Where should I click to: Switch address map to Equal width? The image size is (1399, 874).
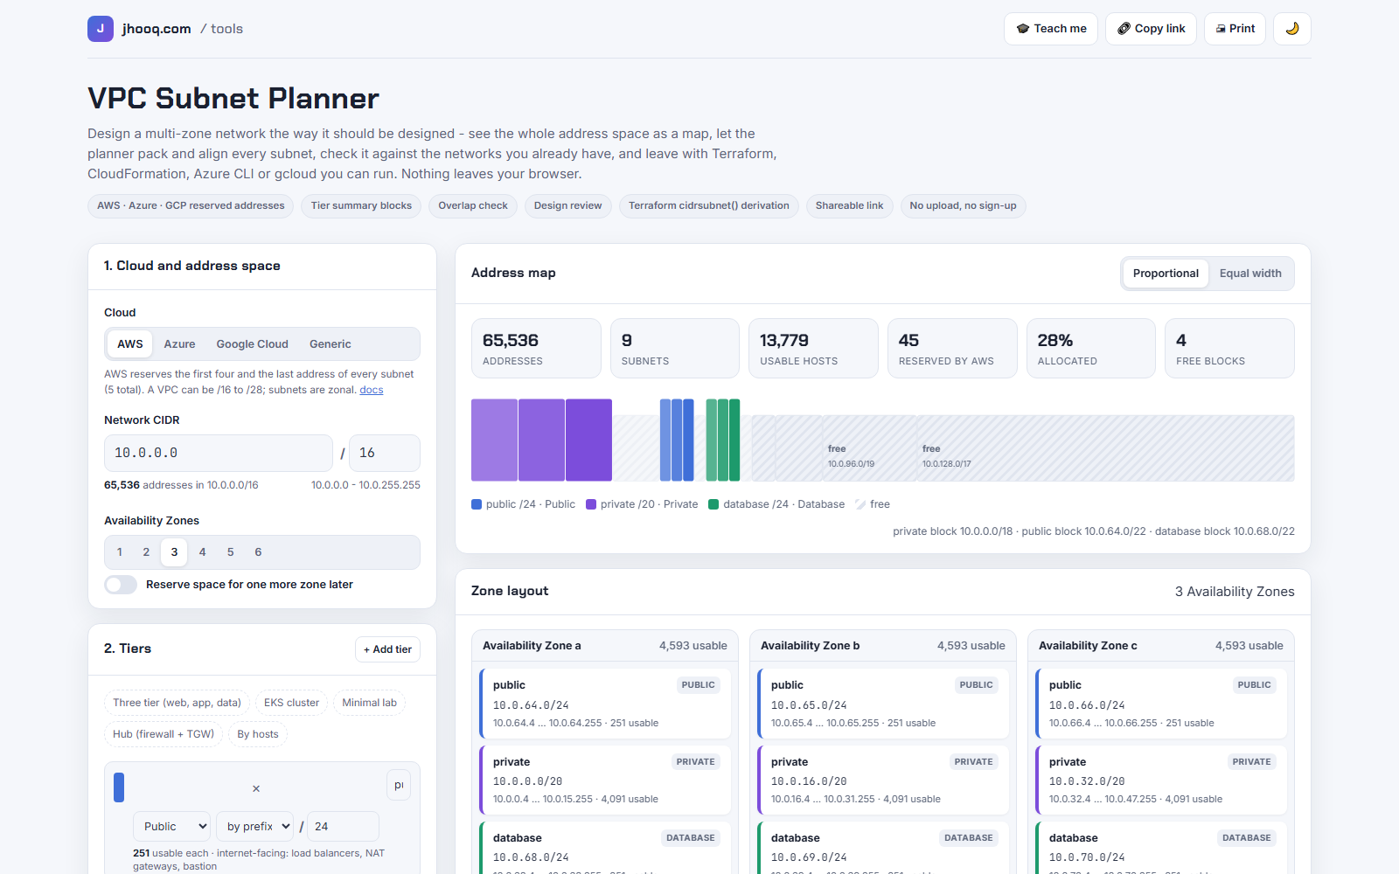pos(1250,274)
